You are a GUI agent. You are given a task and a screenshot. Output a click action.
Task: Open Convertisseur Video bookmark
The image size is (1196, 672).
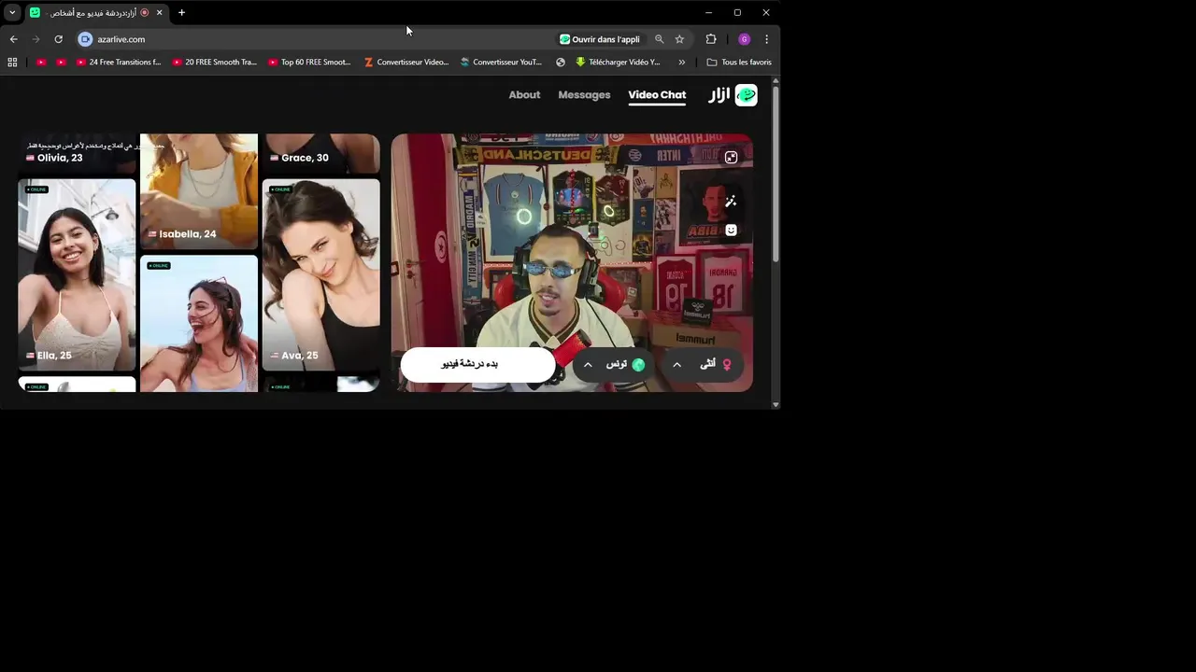tap(406, 63)
